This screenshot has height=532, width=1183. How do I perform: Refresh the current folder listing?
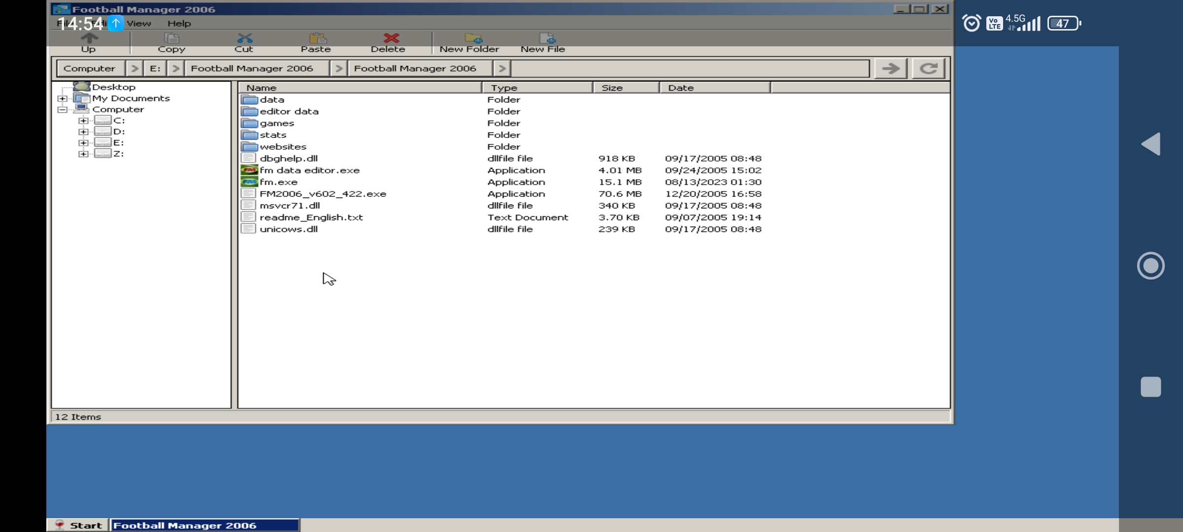coord(929,68)
